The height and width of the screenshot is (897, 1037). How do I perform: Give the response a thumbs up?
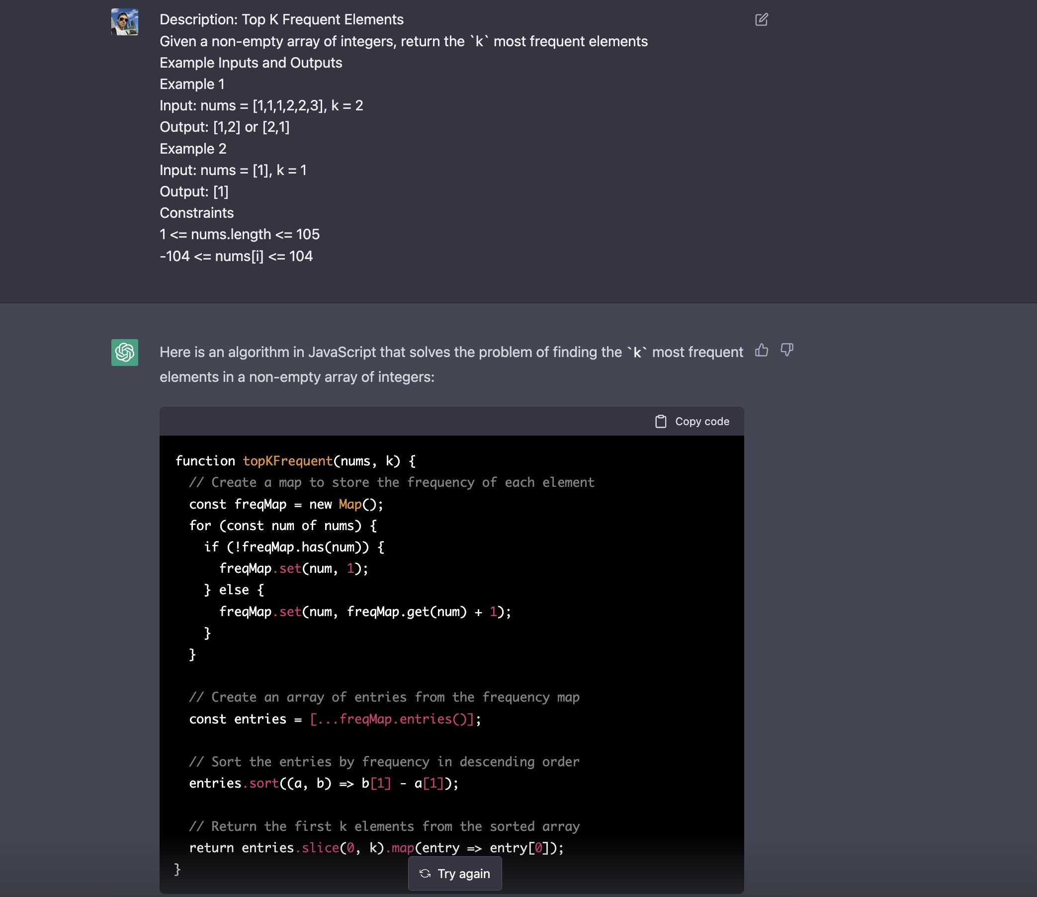click(x=761, y=350)
